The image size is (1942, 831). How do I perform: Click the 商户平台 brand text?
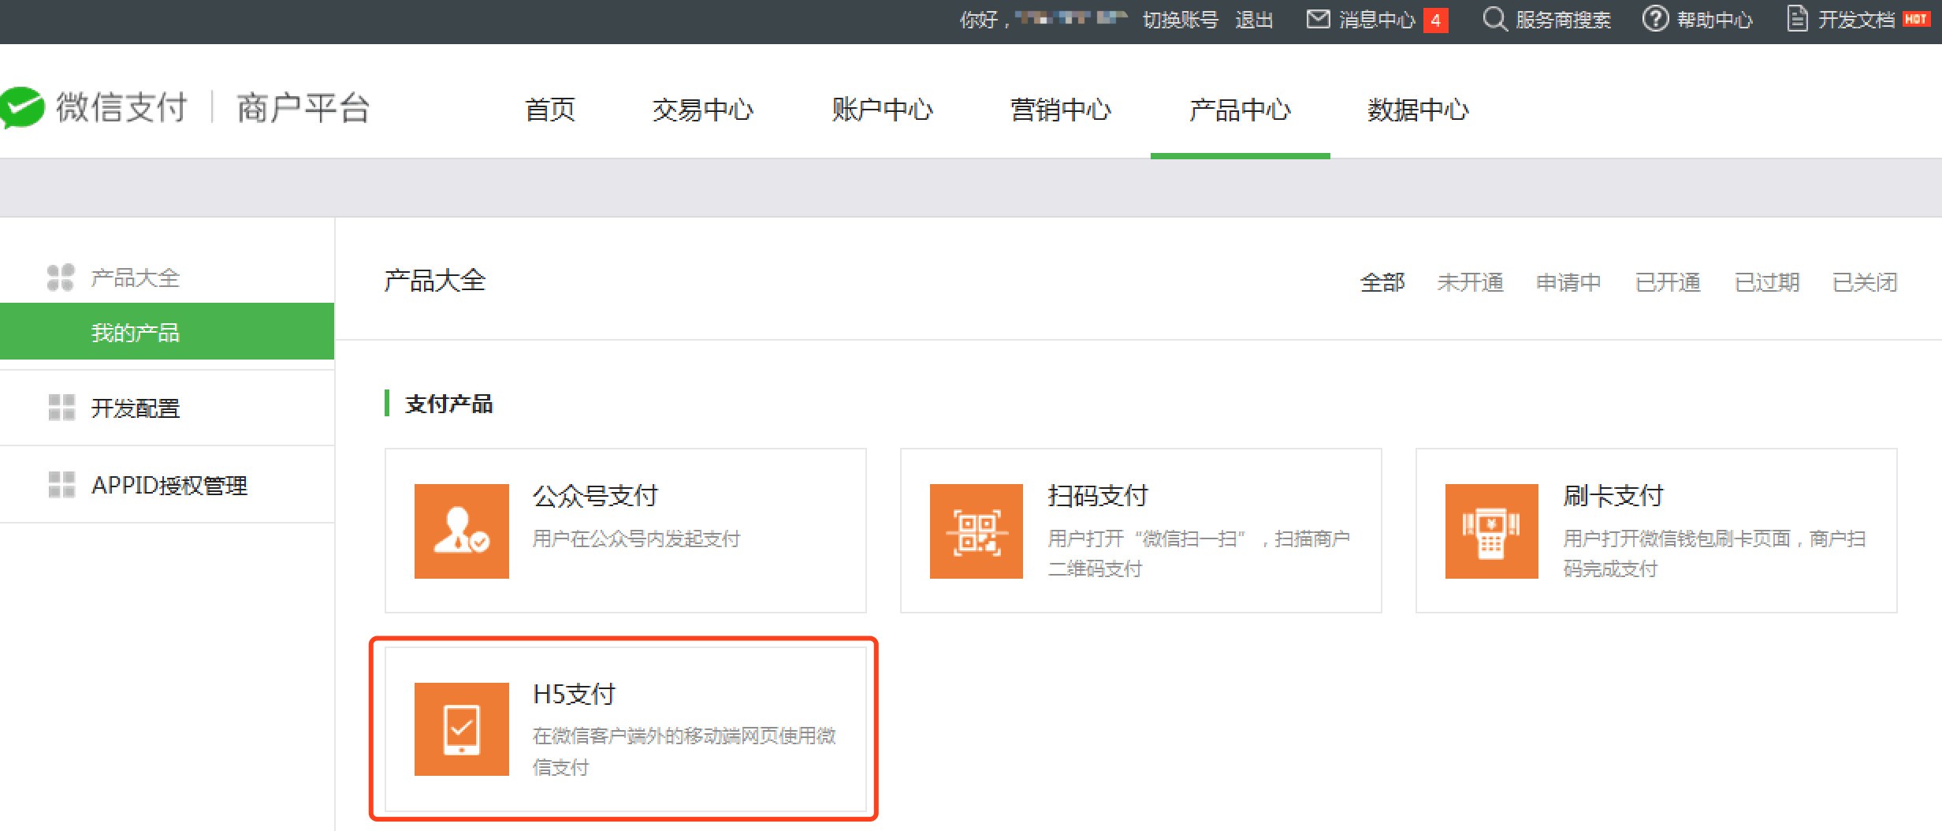(x=303, y=108)
